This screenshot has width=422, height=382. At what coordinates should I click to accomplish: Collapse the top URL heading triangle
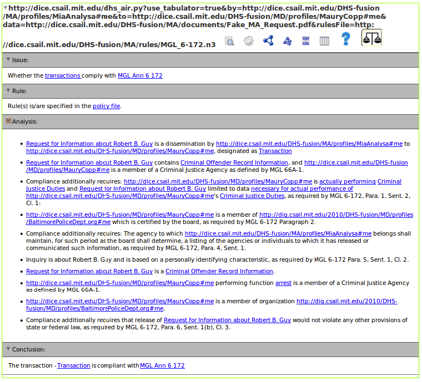click(x=5, y=8)
